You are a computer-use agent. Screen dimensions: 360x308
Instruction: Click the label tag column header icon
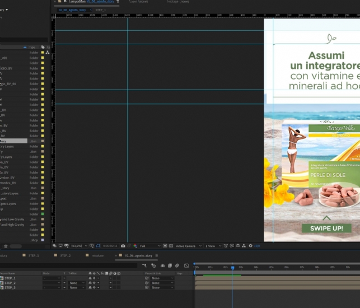(x=43, y=47)
